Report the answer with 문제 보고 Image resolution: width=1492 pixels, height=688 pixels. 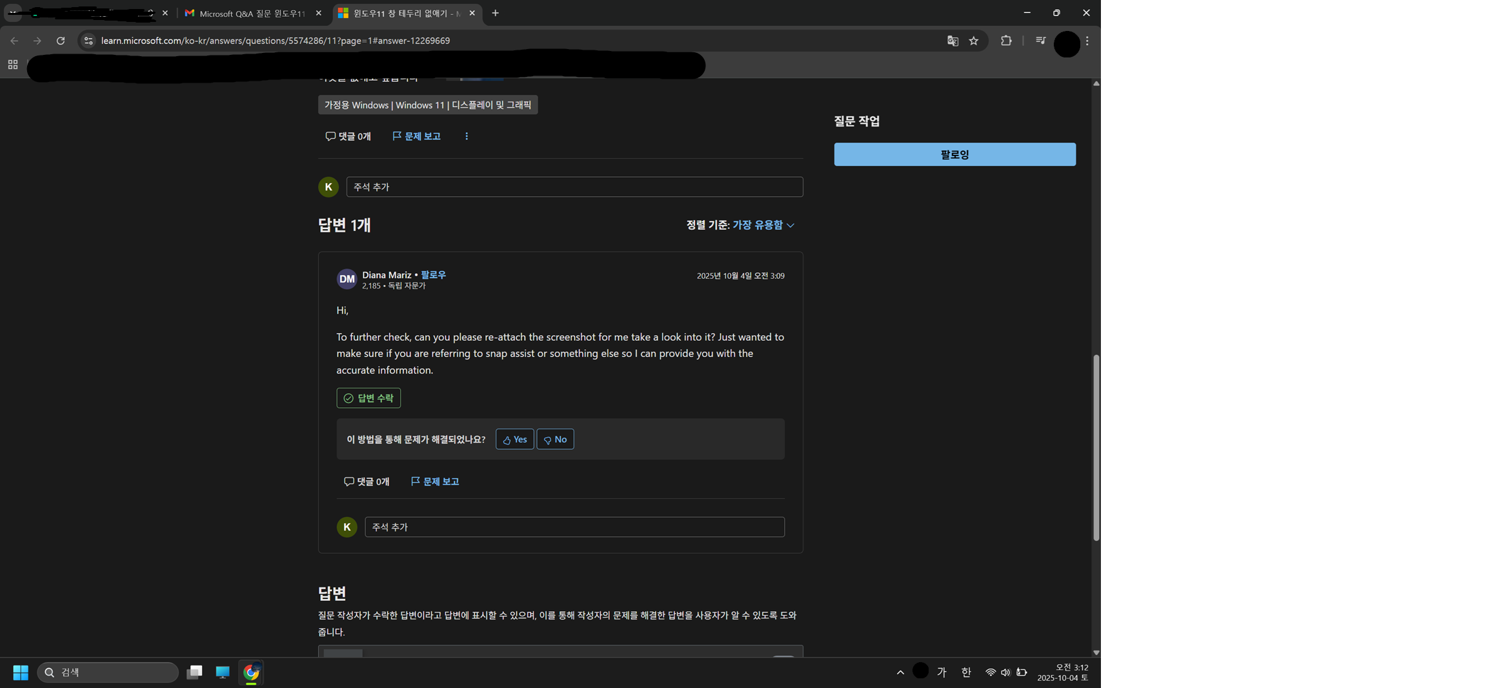[x=435, y=481]
